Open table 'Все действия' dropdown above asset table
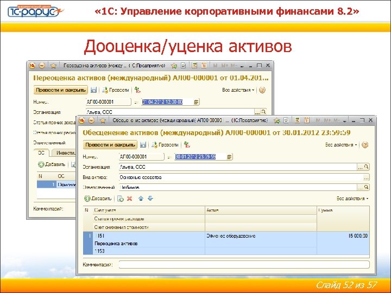 point(352,199)
